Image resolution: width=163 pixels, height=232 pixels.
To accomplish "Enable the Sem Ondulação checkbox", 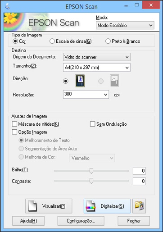I will tap(92, 124).
